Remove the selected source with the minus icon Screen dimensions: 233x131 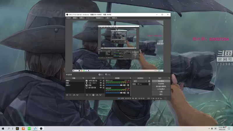coord(90,95)
